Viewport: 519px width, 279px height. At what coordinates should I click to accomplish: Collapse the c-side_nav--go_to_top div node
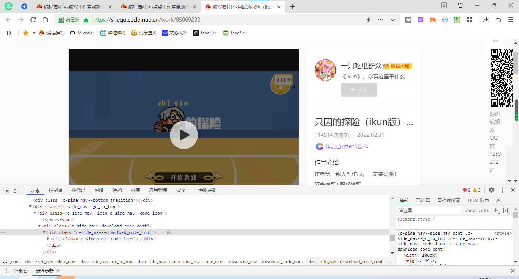(x=30, y=207)
